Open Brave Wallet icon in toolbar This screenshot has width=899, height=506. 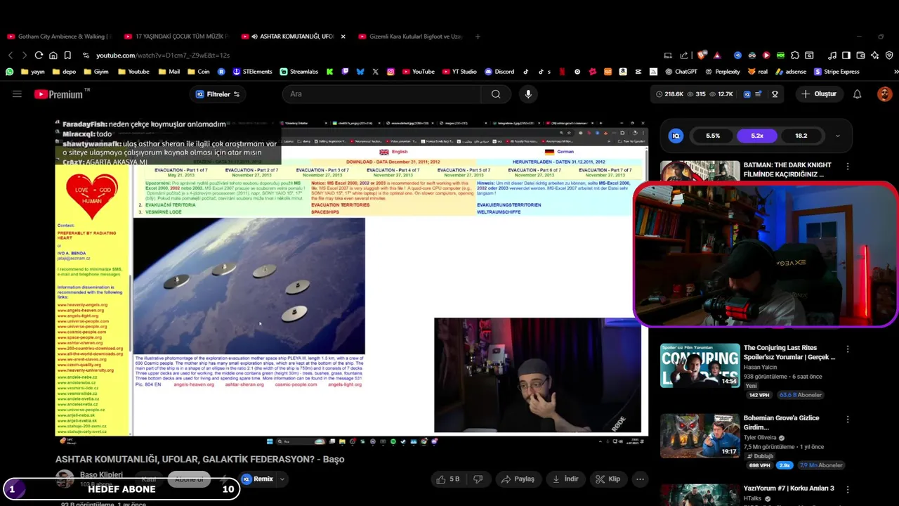pos(860,55)
